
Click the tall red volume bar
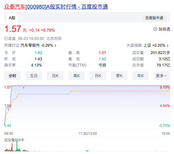[12, 147]
